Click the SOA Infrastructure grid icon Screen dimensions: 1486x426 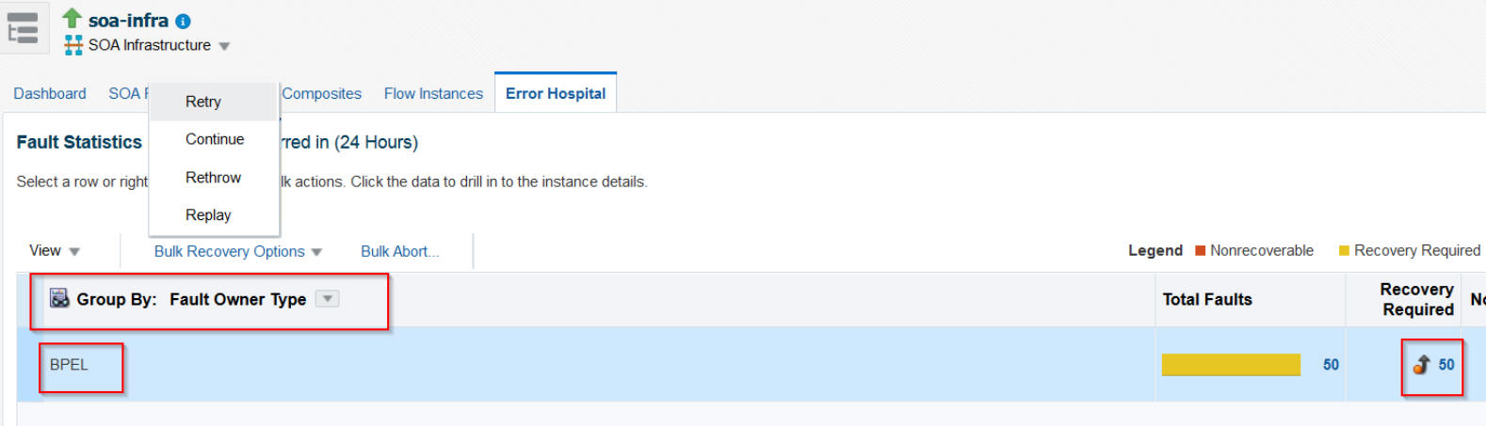[x=73, y=45]
